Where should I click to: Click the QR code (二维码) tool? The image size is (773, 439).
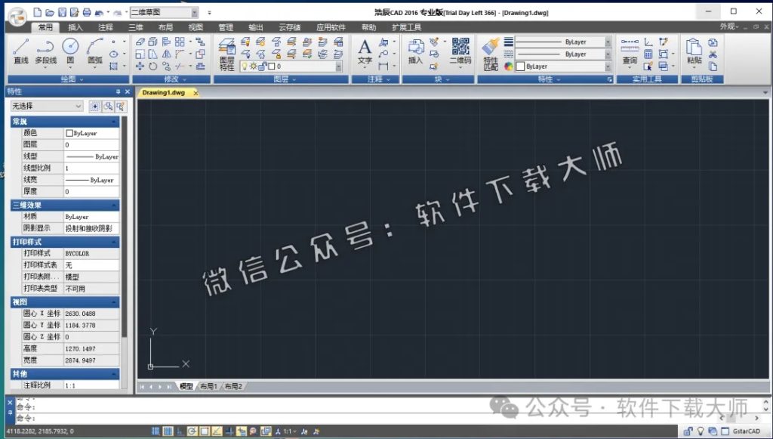pyautogui.click(x=462, y=47)
